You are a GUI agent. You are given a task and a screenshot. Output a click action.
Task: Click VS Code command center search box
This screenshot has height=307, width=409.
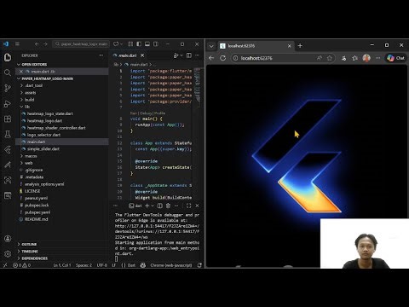(x=81, y=44)
